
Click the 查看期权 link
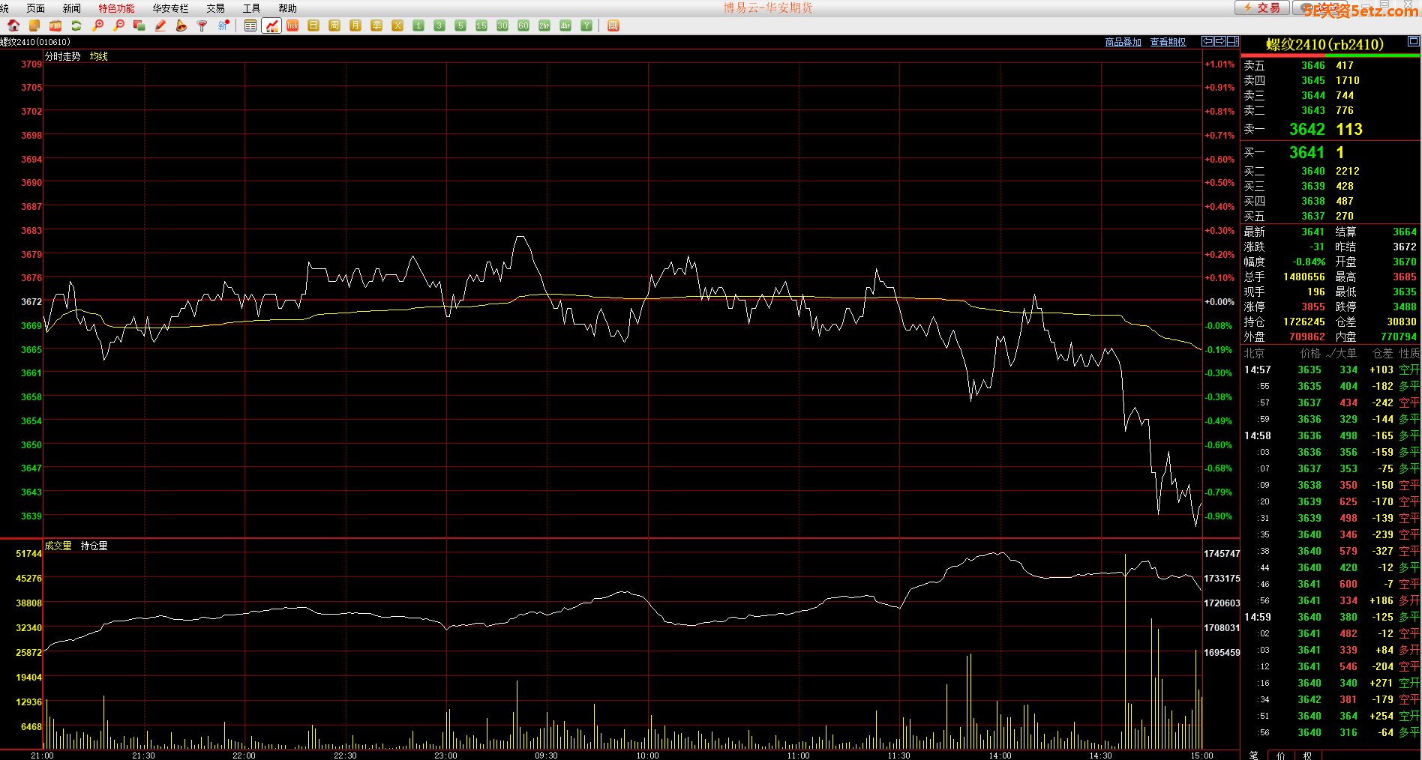pos(1168,42)
